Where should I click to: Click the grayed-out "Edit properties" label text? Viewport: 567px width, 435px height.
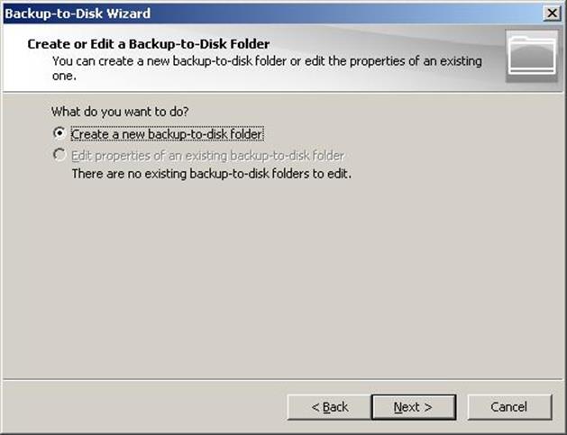(207, 156)
